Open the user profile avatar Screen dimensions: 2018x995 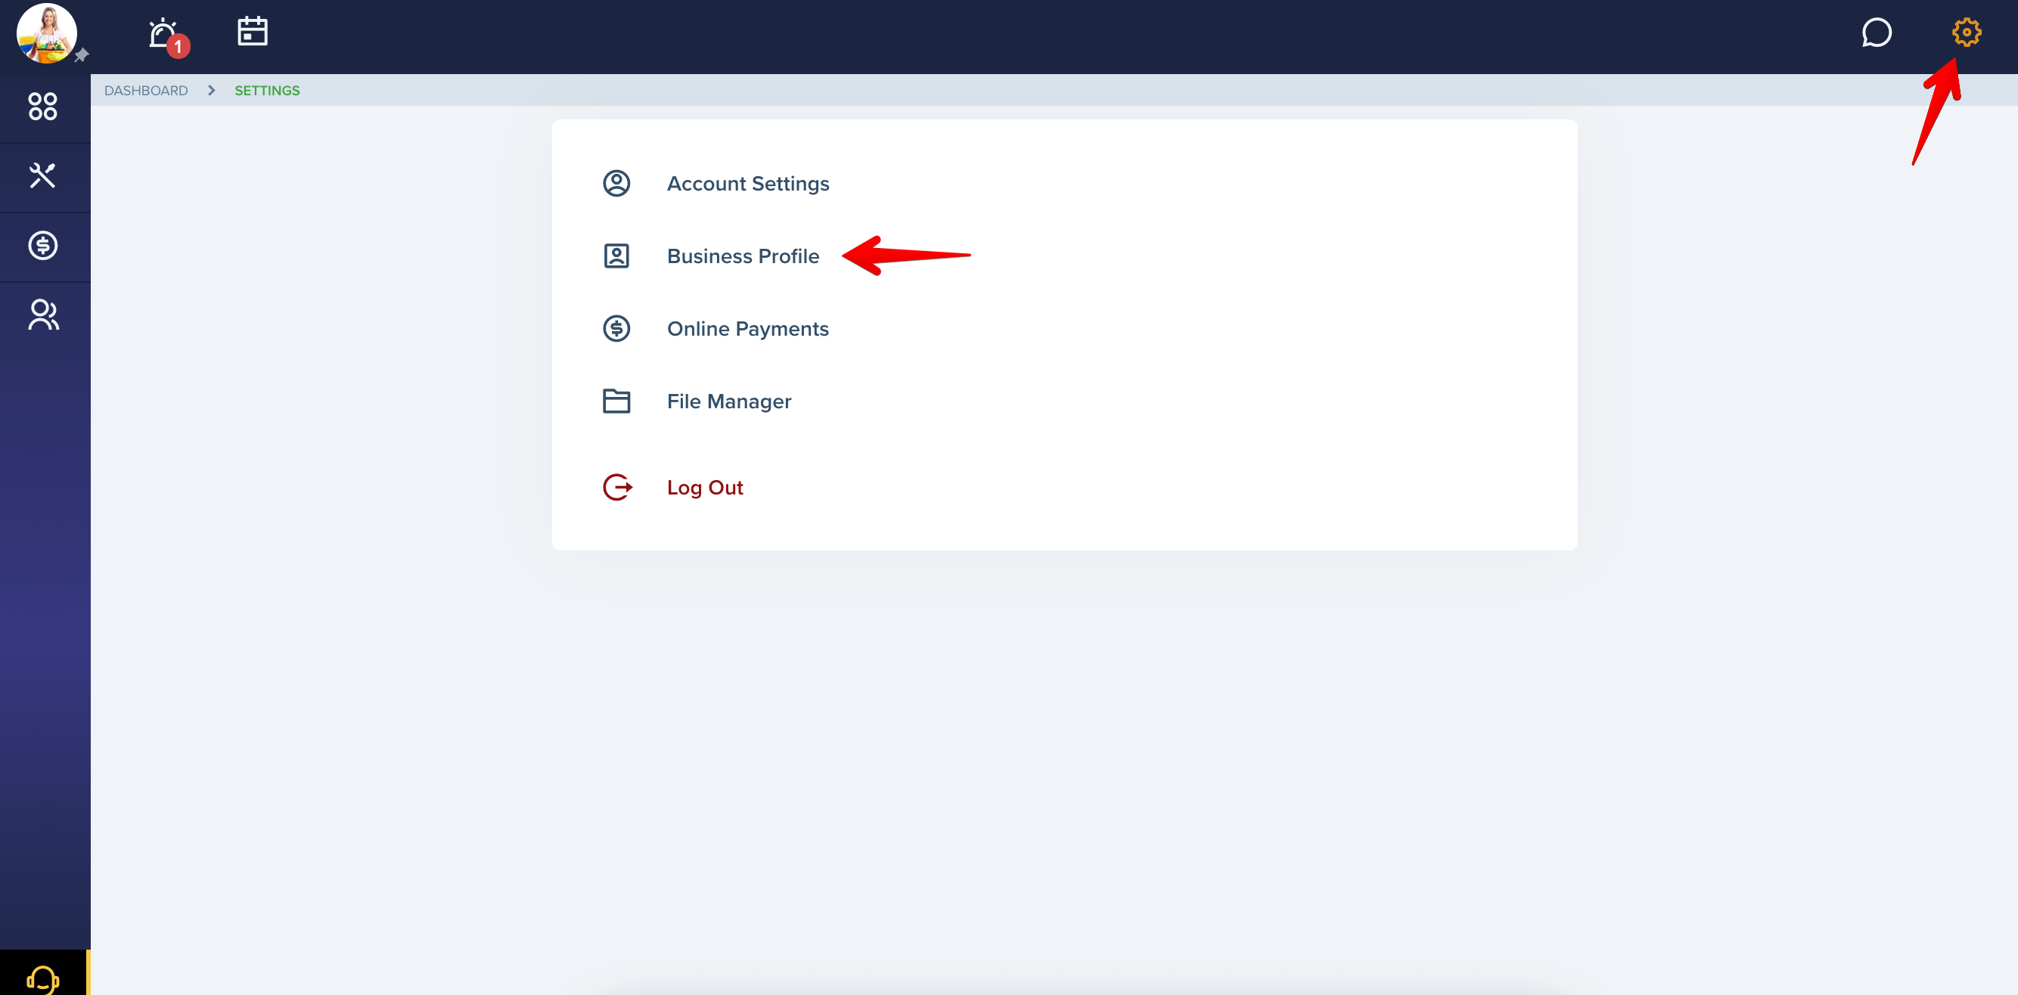point(47,33)
